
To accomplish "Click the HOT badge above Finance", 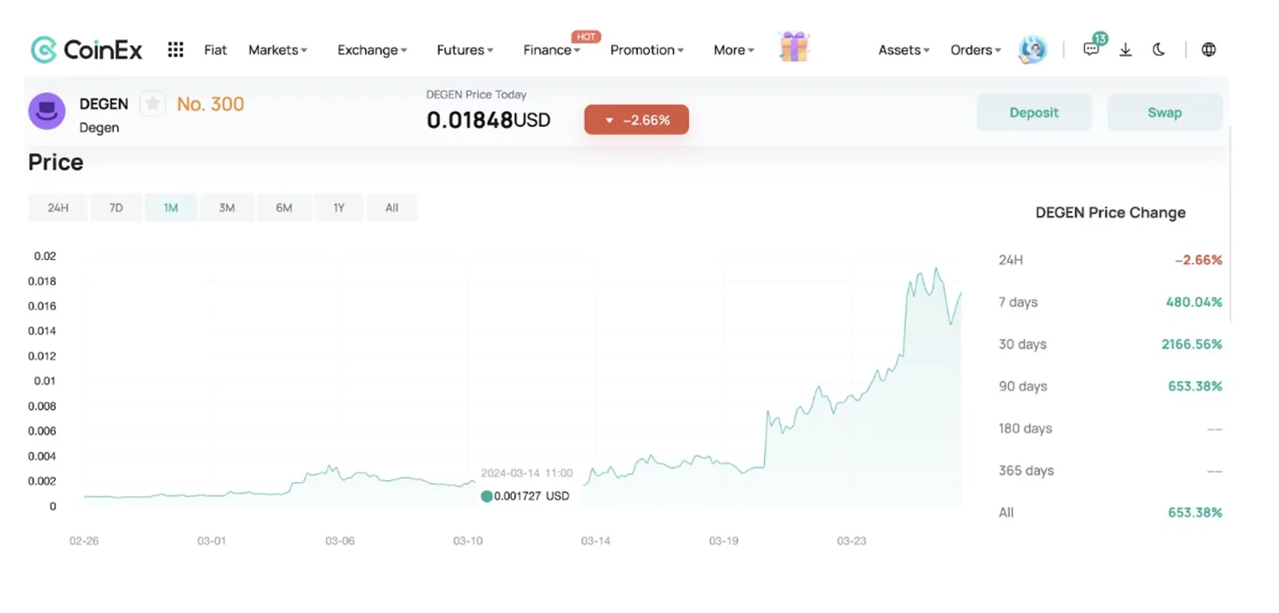I will click(x=586, y=37).
